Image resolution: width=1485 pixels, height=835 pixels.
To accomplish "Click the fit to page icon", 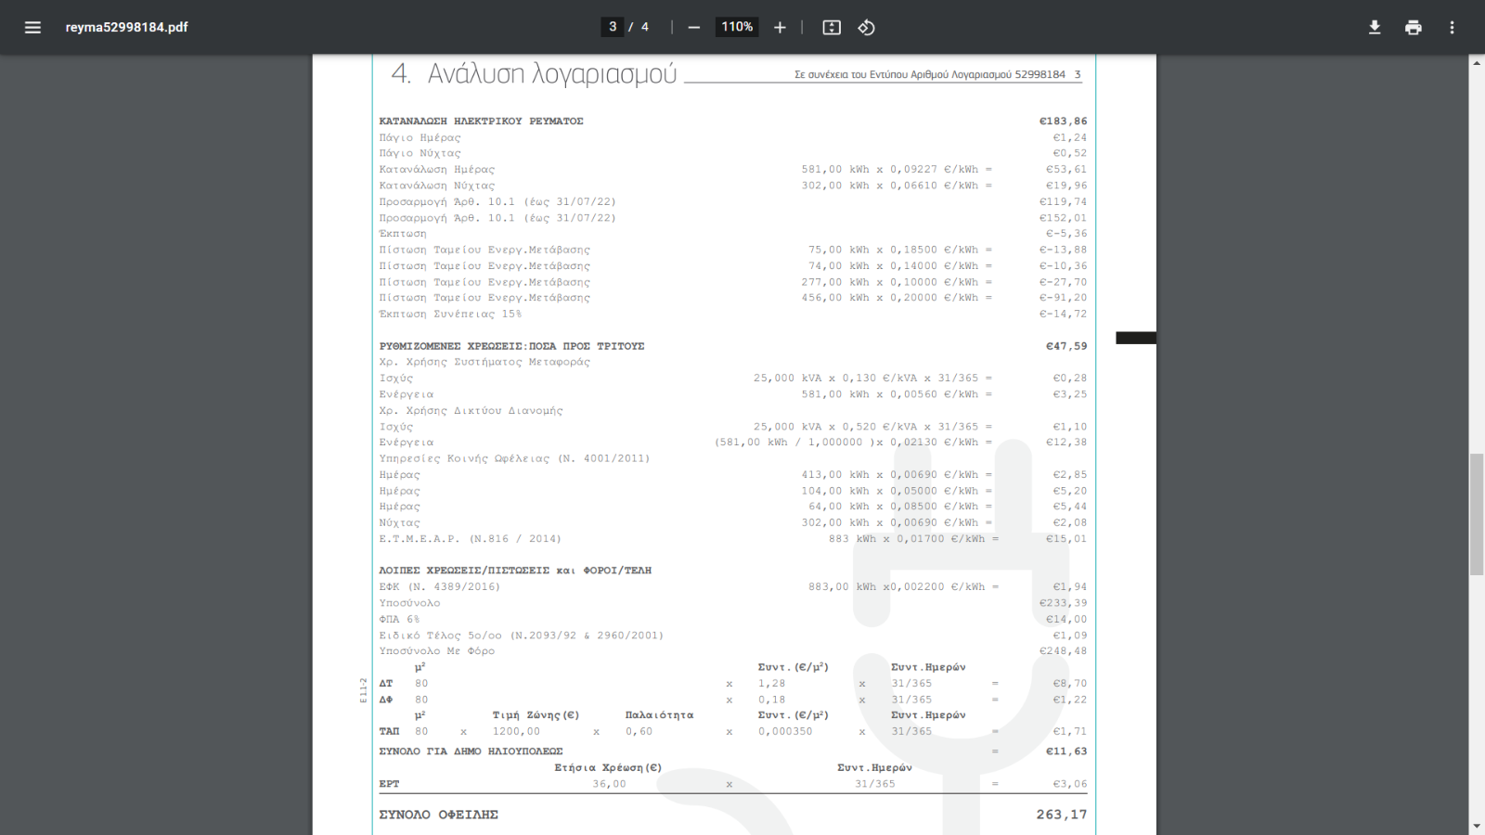I will (x=832, y=28).
